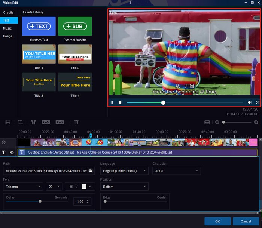Open the subtitle Position dropdown
This screenshot has height=228, width=262.
(124, 187)
